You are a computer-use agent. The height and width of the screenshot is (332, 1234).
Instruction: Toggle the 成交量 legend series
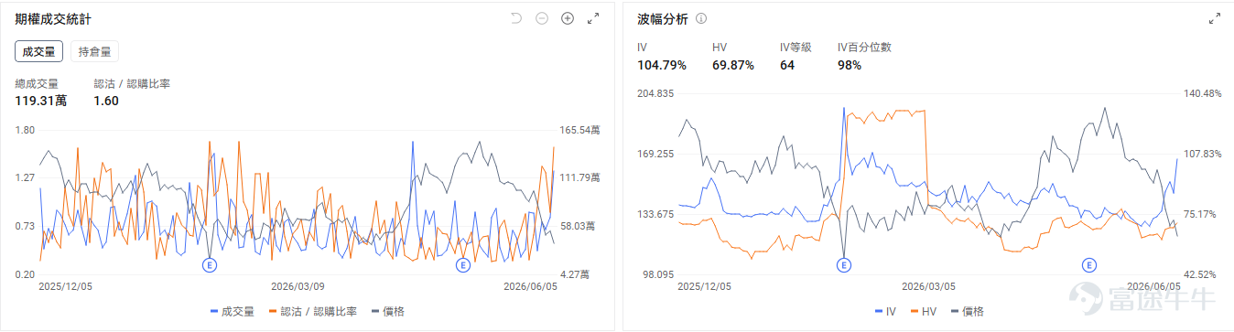coord(232,312)
